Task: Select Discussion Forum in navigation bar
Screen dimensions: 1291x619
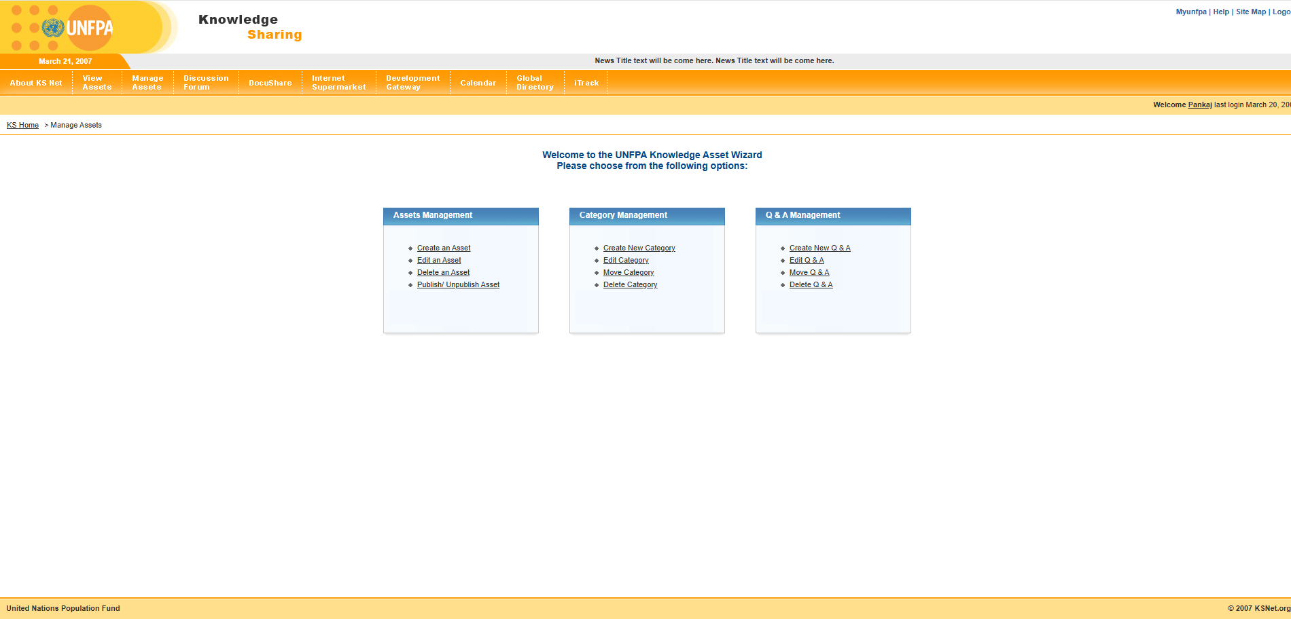Action: (x=206, y=83)
